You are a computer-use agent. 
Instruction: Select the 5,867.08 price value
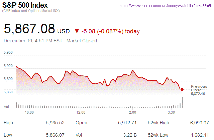pyautogui.click(x=29, y=29)
